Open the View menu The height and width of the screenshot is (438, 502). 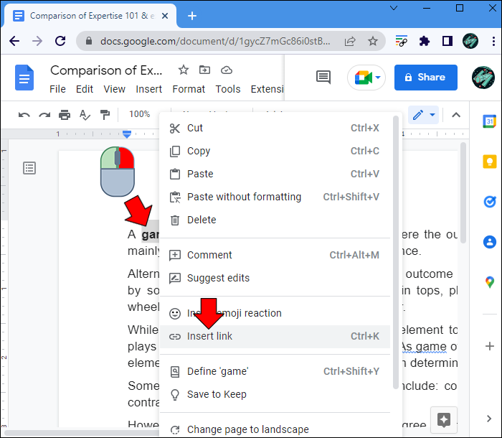pyautogui.click(x=114, y=89)
